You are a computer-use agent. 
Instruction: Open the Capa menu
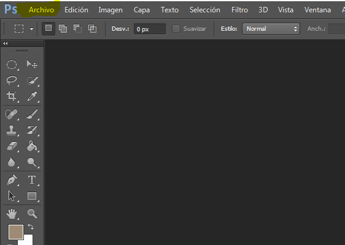click(x=141, y=10)
